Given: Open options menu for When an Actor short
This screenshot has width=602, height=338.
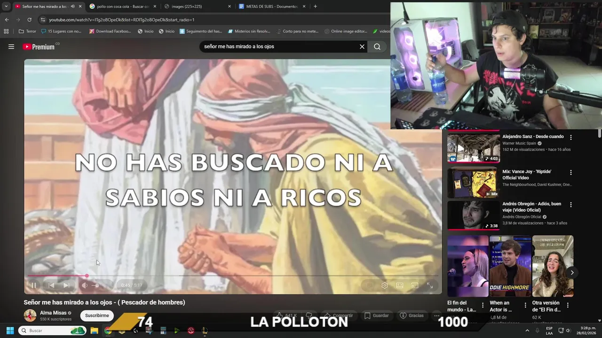Looking at the screenshot, I should 525,305.
